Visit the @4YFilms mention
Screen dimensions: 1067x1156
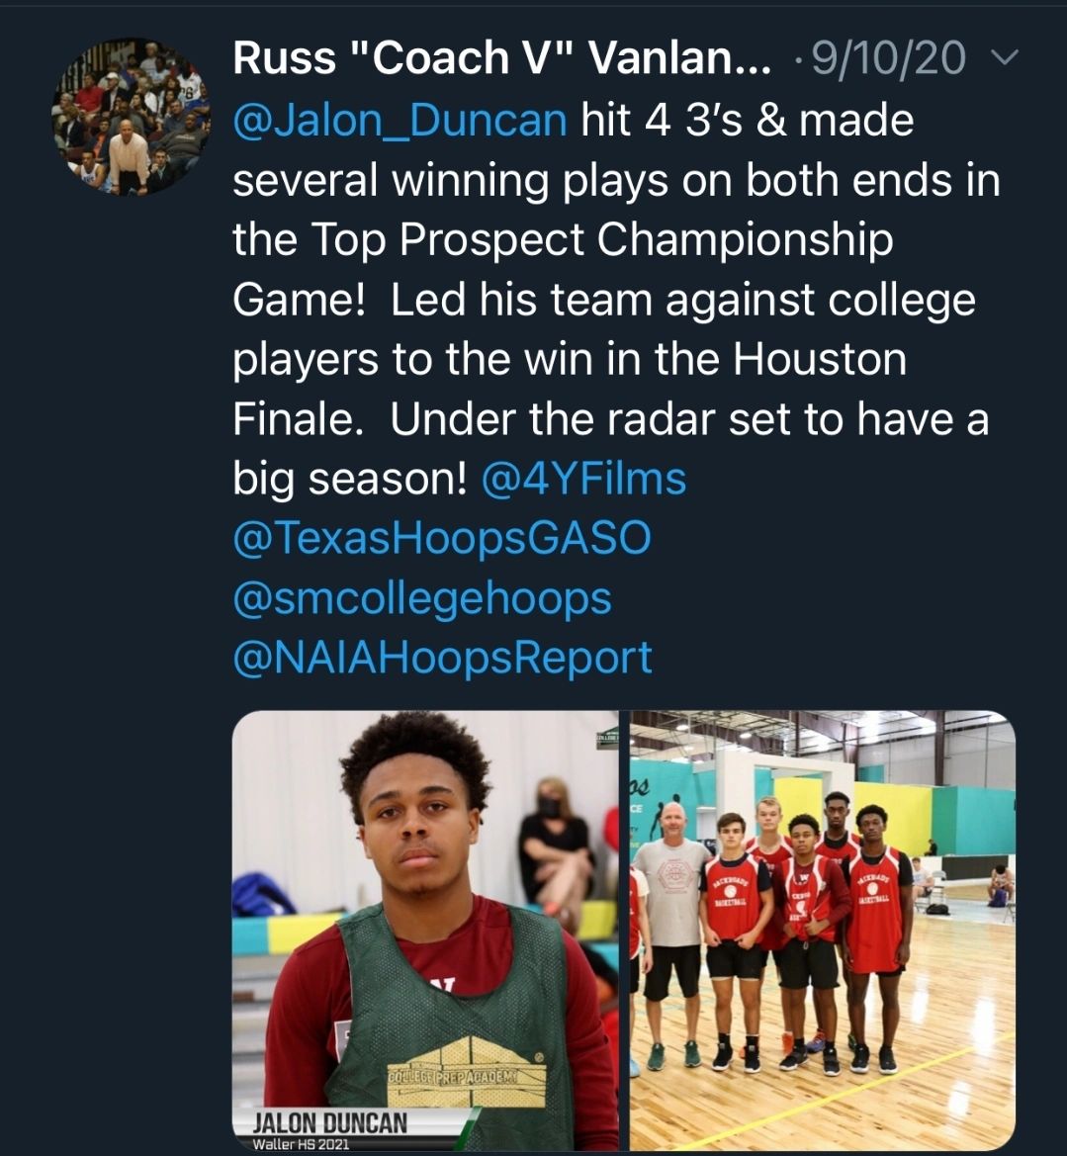coord(583,479)
